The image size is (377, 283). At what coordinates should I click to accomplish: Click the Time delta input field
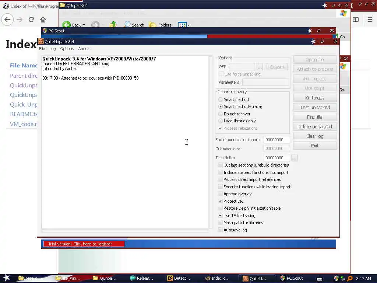(x=277, y=158)
